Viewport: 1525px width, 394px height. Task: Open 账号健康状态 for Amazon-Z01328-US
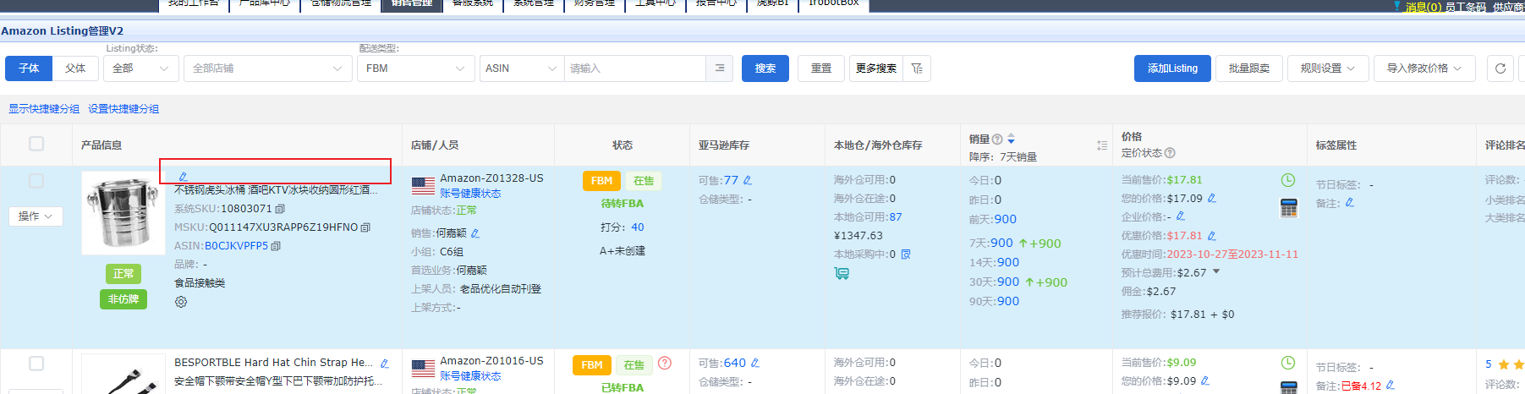(470, 194)
